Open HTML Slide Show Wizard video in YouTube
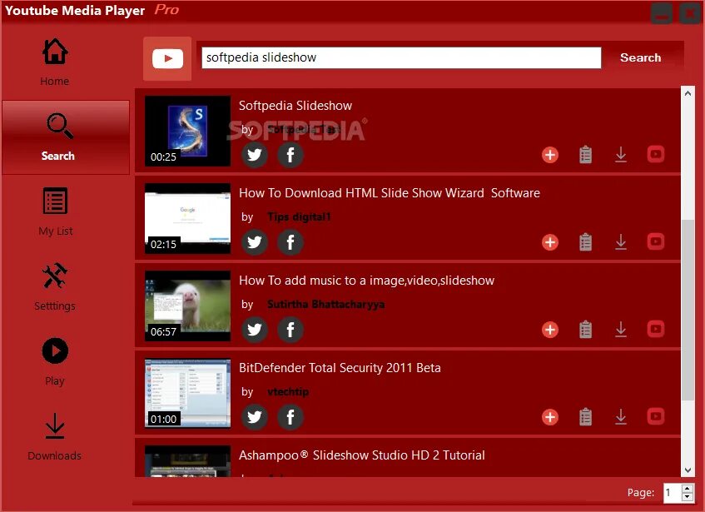705x512 pixels. (x=656, y=241)
